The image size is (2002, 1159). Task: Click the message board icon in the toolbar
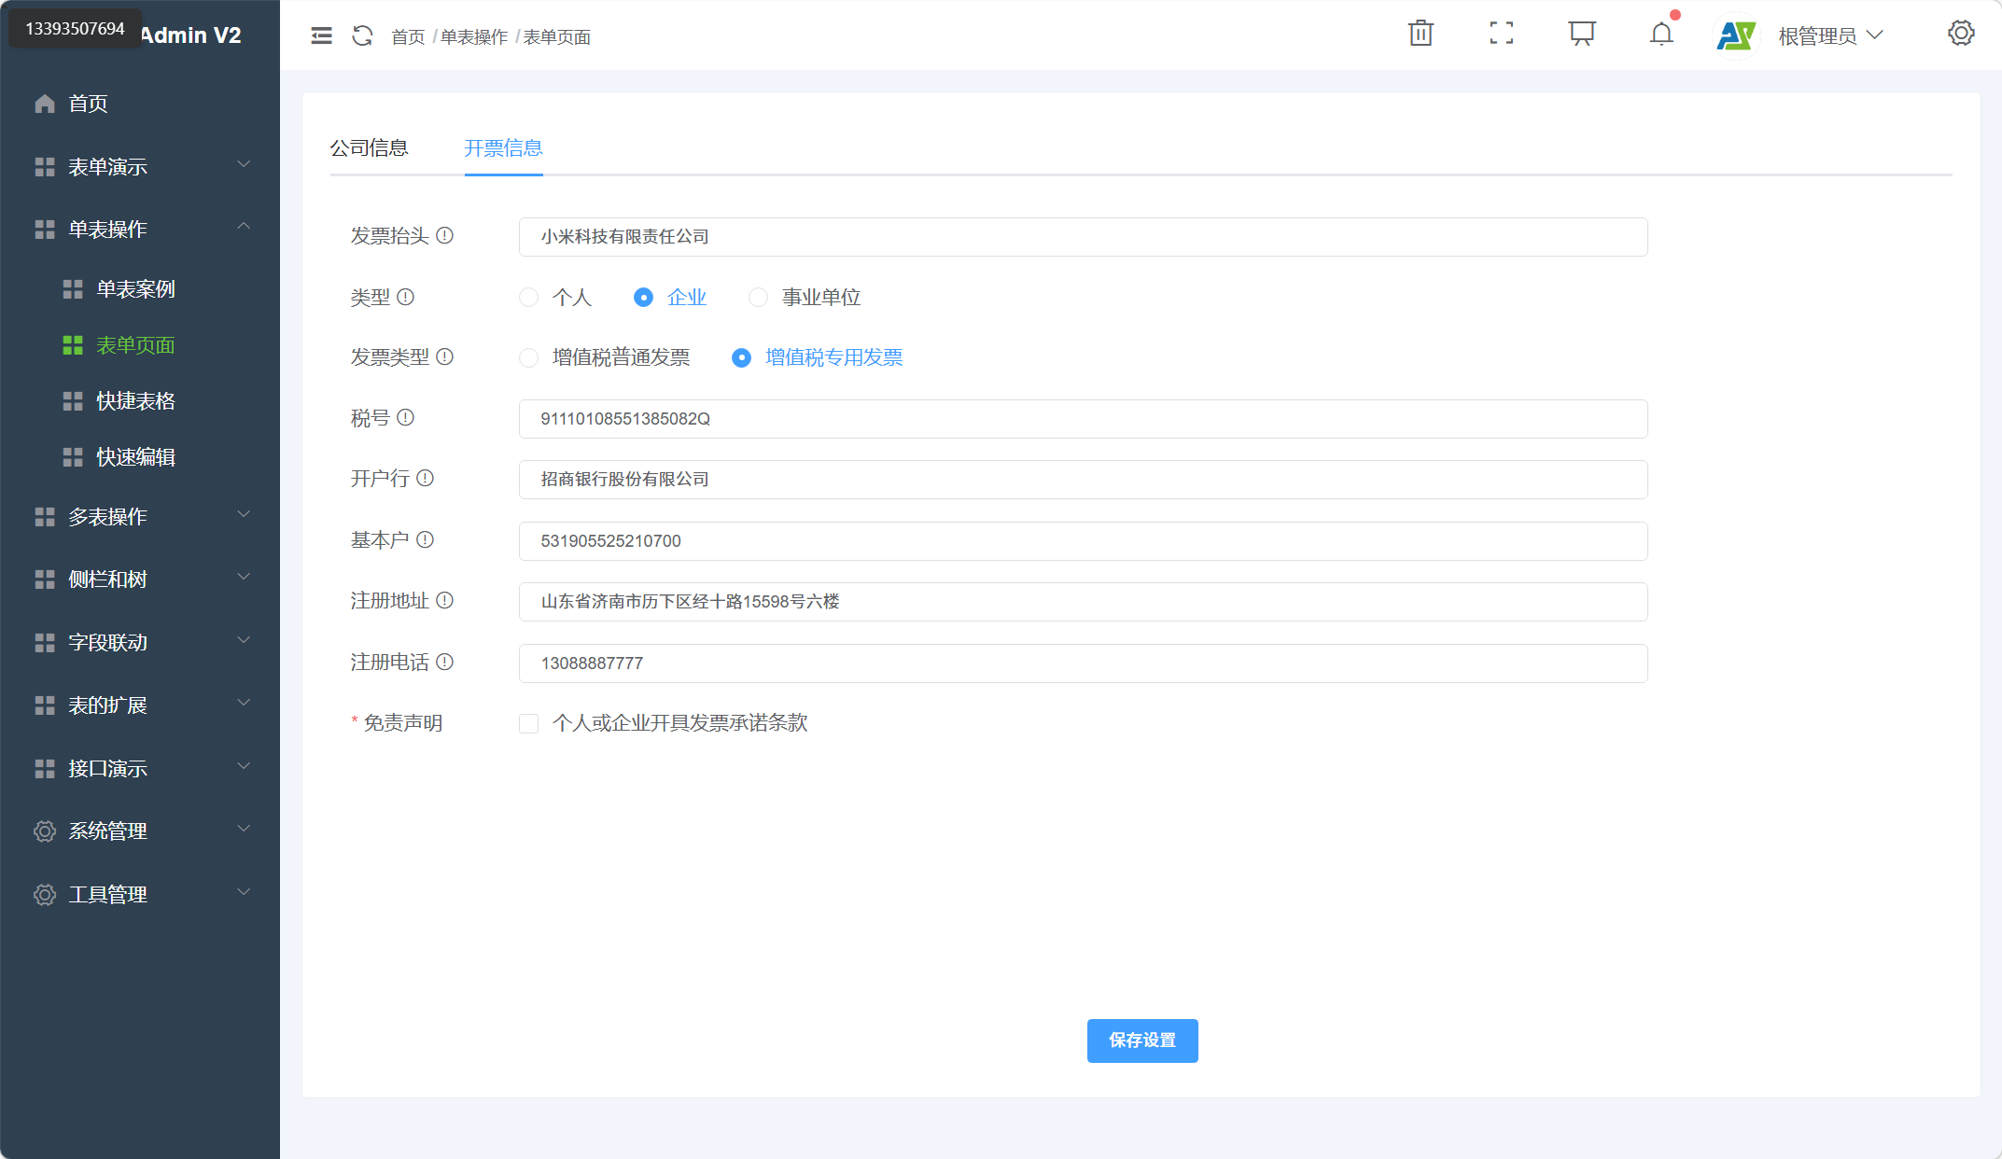pos(1581,34)
